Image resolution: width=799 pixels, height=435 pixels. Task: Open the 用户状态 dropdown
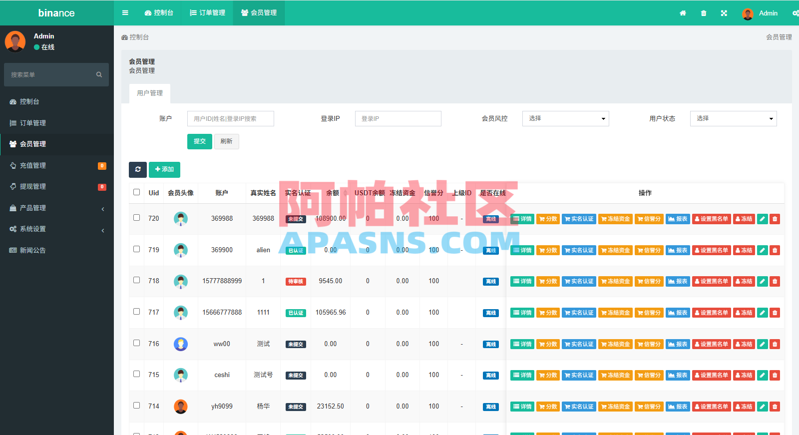(x=734, y=118)
